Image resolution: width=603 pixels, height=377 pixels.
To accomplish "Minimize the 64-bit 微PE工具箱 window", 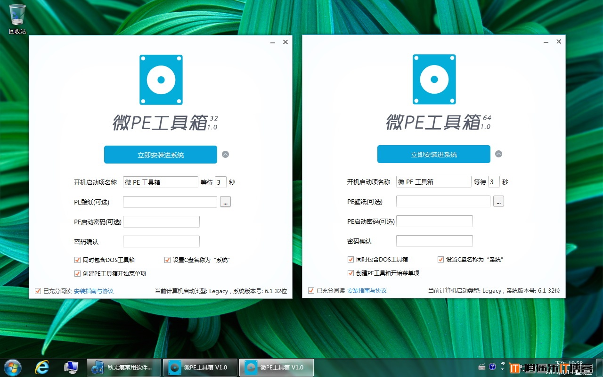I will (x=546, y=42).
